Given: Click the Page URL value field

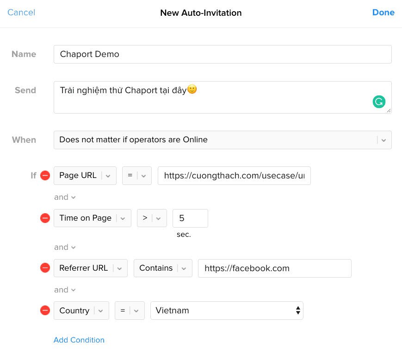Looking at the screenshot, I should click(x=234, y=176).
